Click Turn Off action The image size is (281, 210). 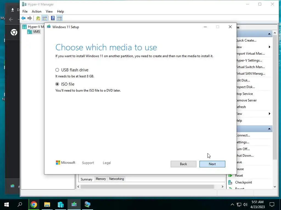(x=243, y=149)
